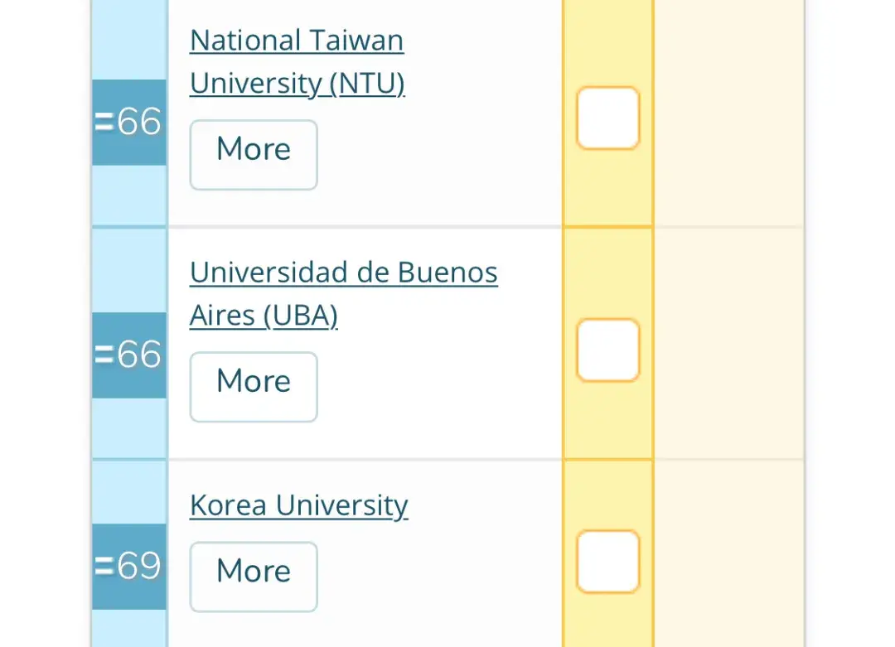Click More under National Taiwan University

(254, 155)
